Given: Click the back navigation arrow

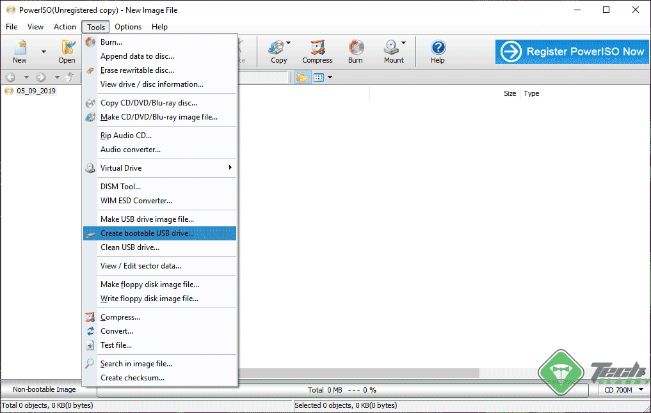Looking at the screenshot, I should (10, 77).
